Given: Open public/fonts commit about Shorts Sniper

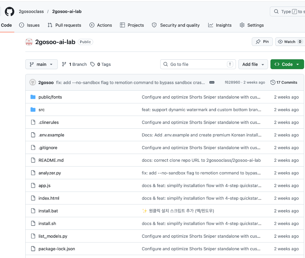Looking at the screenshot, I should tap(201, 97).
